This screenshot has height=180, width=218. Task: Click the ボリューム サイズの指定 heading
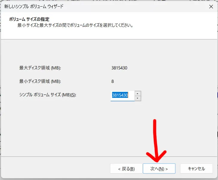(x=29, y=19)
